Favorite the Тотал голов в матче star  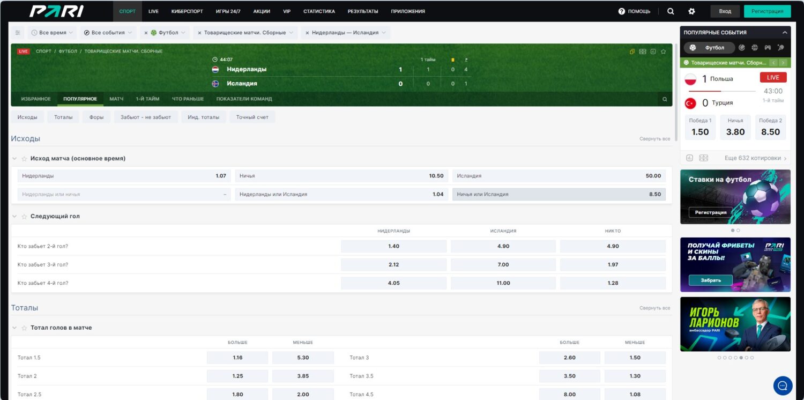[24, 328]
